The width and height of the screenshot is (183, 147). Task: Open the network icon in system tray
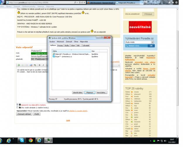pyautogui.click(x=162, y=141)
